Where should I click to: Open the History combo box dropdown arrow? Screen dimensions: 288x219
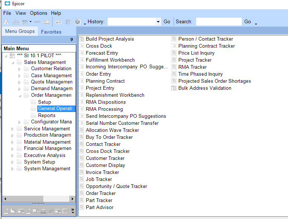(x=158, y=22)
